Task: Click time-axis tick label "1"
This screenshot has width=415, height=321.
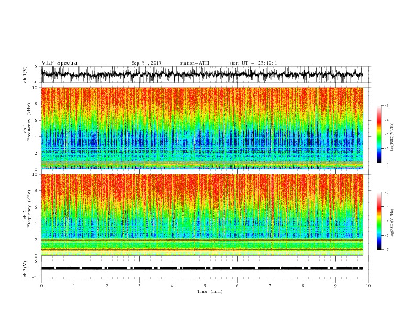Action: click(x=74, y=286)
